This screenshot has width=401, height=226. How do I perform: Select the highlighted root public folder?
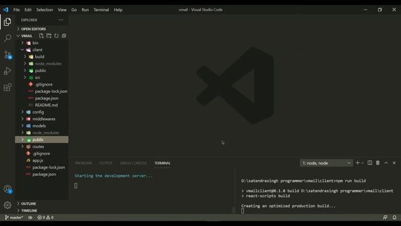[42, 139]
